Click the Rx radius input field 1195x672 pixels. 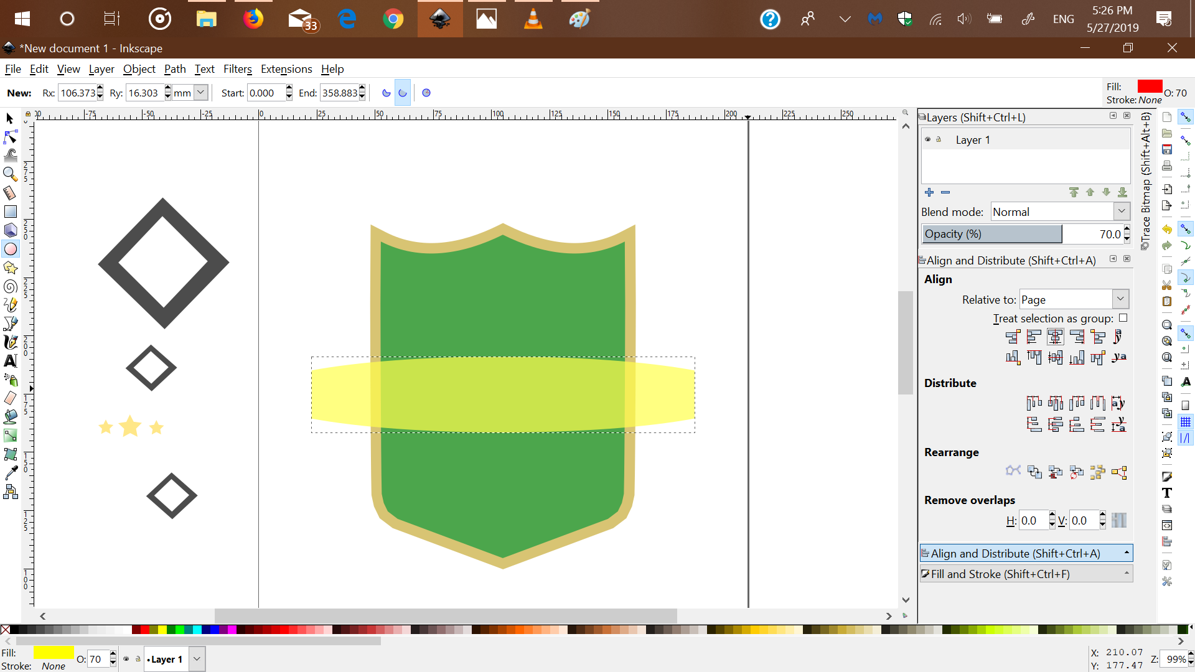tap(78, 93)
